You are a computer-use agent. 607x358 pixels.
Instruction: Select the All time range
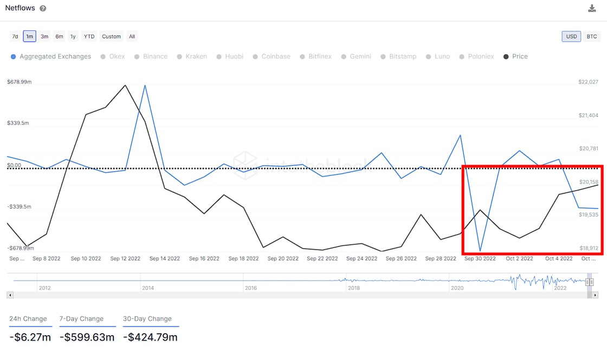click(132, 36)
